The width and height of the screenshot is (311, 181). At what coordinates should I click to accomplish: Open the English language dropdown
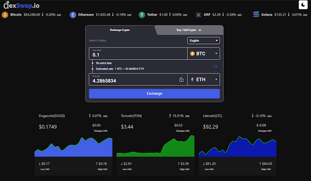pos(203,41)
